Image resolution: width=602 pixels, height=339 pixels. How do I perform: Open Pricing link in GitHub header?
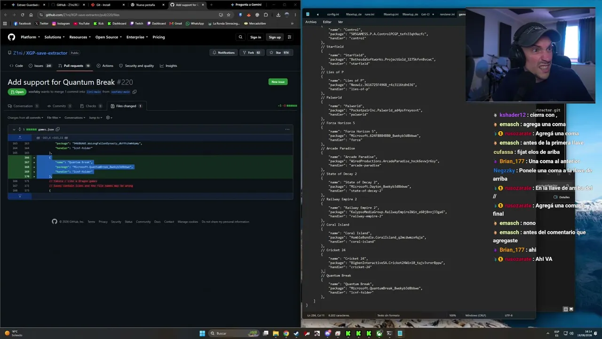click(158, 37)
